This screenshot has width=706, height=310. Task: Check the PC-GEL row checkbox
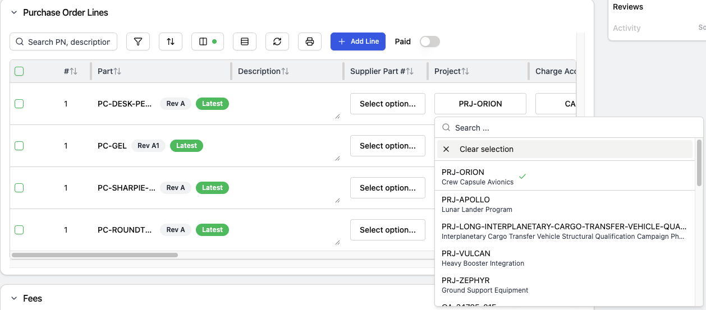[19, 146]
